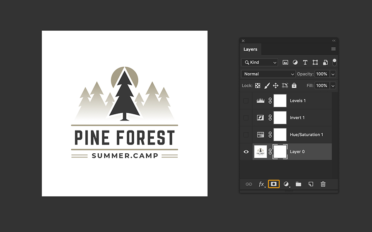Open the fx layer style menu
This screenshot has width=372, height=232.
262,184
